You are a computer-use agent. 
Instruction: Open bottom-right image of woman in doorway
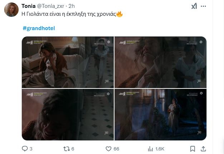160,115
